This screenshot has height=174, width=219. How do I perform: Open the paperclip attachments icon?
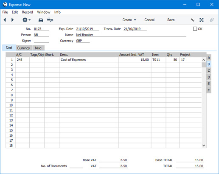pyautogui.click(x=211, y=20)
